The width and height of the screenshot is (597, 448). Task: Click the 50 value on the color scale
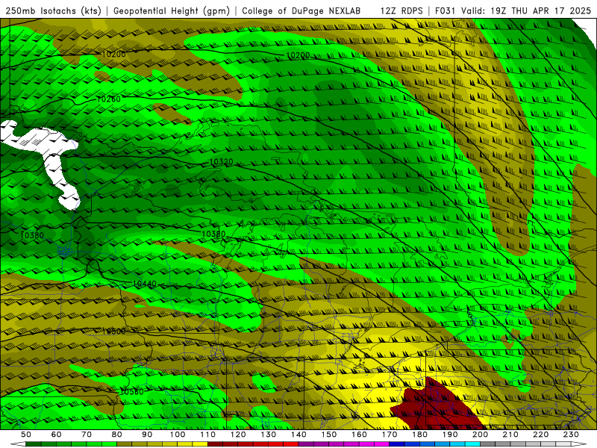26,435
